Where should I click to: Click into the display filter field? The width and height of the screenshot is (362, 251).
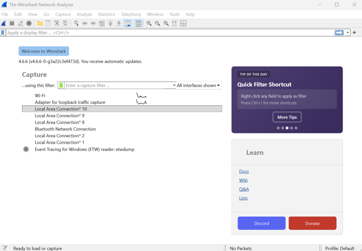click(170, 33)
